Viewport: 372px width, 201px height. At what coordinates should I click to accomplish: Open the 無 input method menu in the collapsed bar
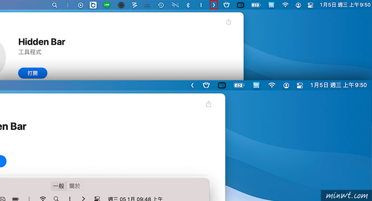[256, 85]
